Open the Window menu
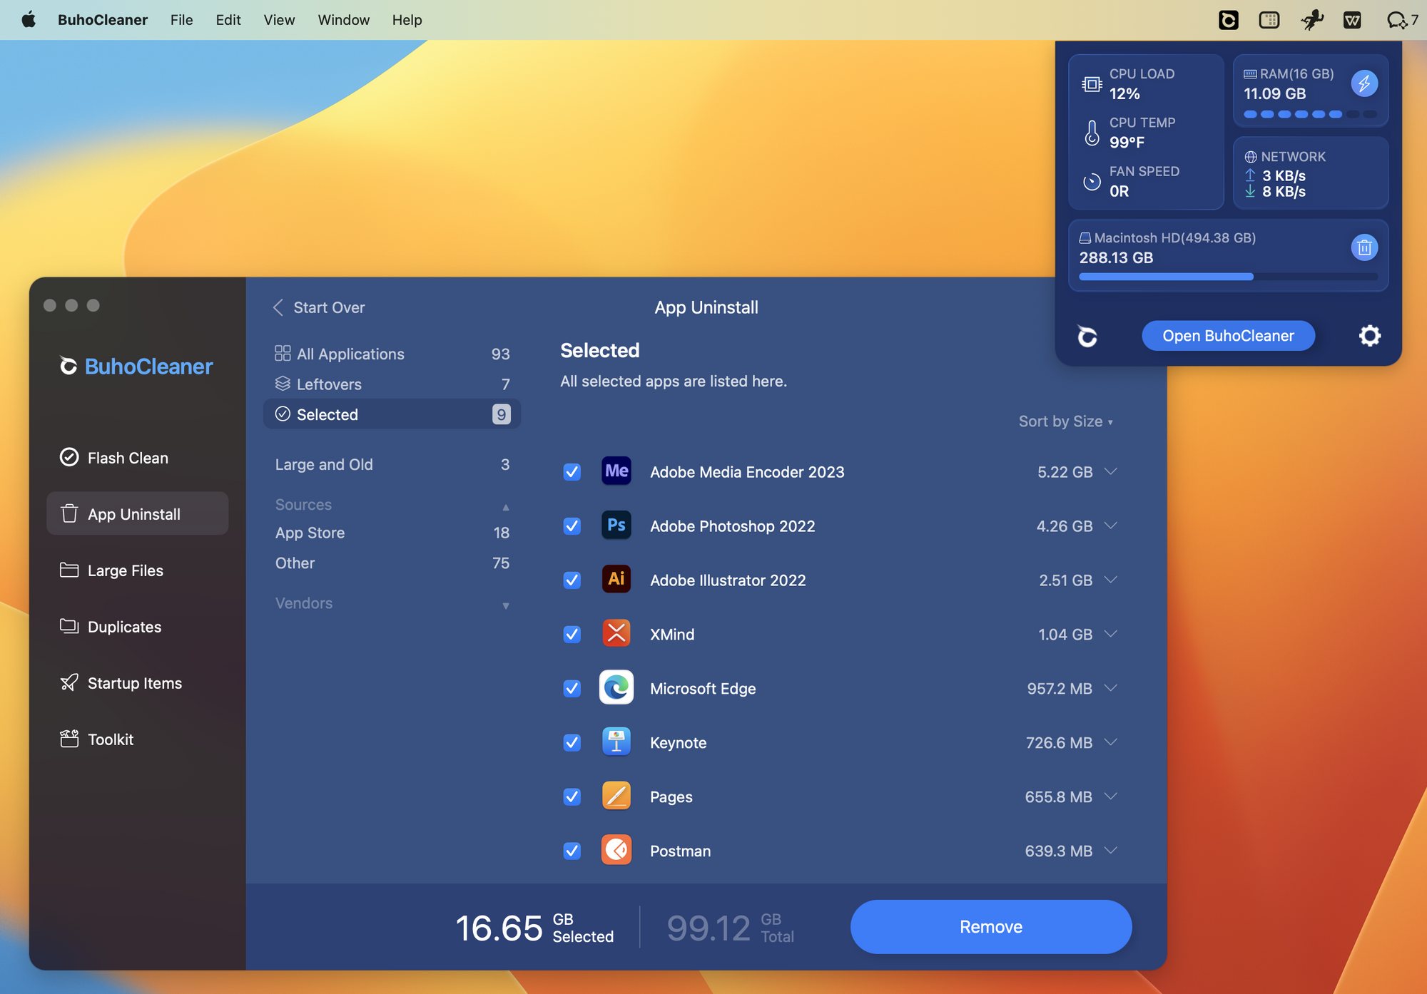1427x994 pixels. (x=343, y=20)
